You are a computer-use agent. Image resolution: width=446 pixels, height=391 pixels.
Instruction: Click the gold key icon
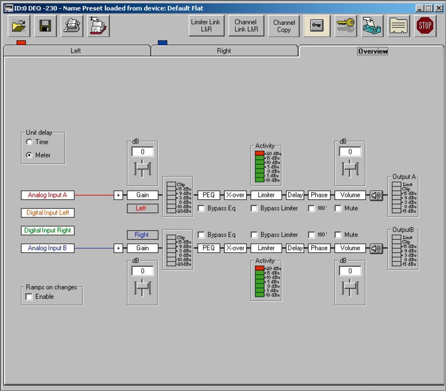(x=345, y=26)
